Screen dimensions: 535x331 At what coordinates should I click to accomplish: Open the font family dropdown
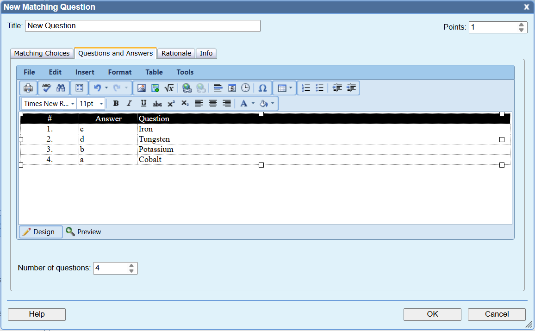pyautogui.click(x=49, y=103)
